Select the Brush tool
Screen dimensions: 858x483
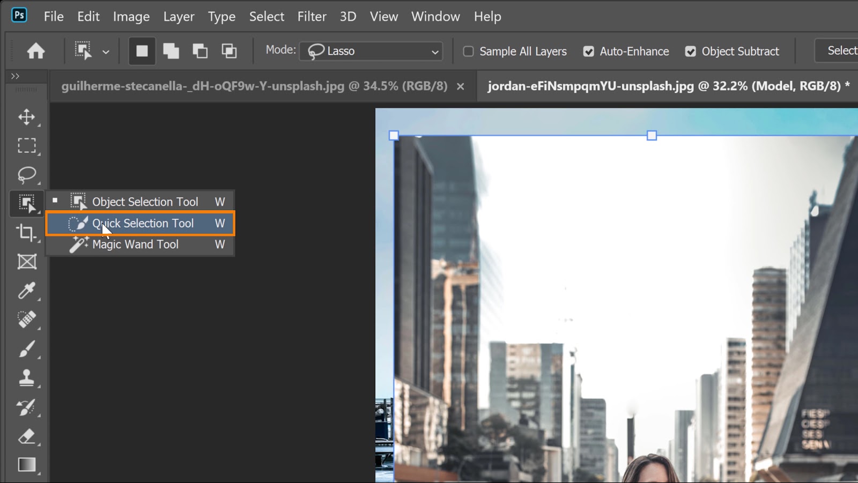pyautogui.click(x=27, y=349)
